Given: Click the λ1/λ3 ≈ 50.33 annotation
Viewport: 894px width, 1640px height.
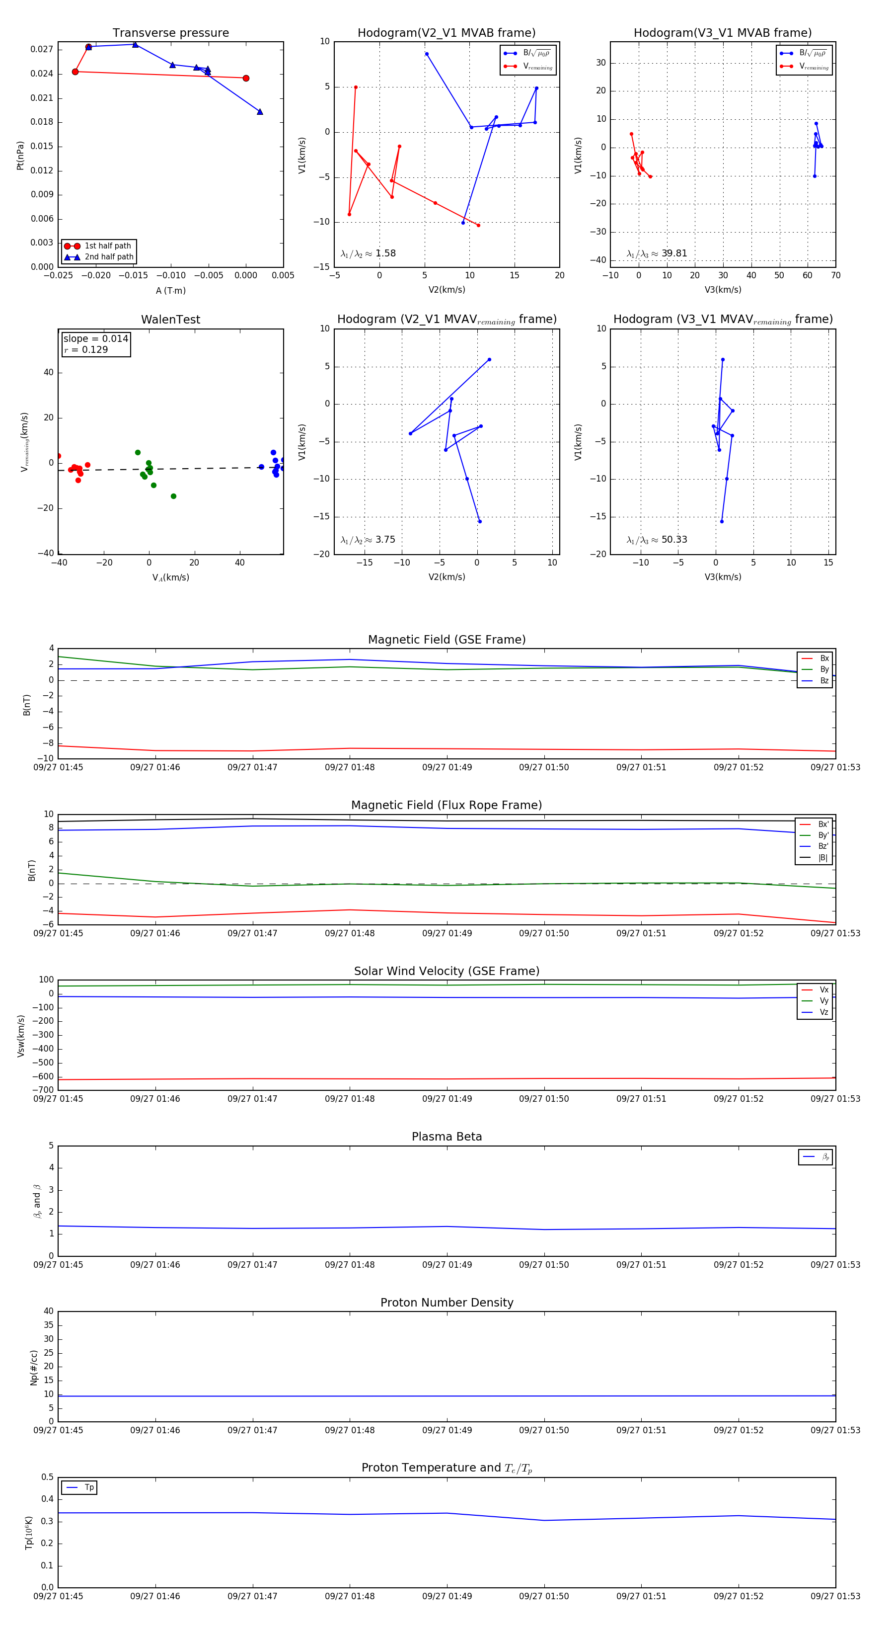Looking at the screenshot, I should (x=657, y=540).
